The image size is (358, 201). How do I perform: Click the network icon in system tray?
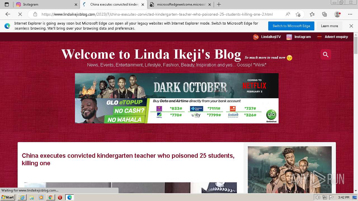pyautogui.click(x=324, y=197)
